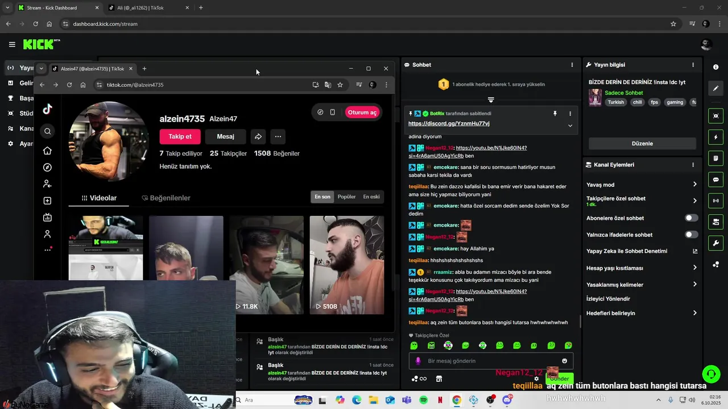This screenshot has height=409, width=728.
Task: Unpin the BotRix pinned message with pin icon
Action: (x=555, y=114)
